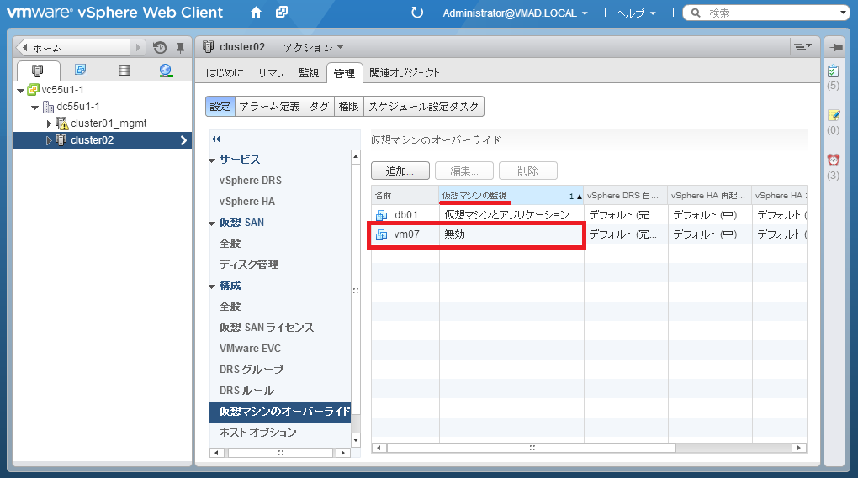Expand cluster01_mgmt tree node
This screenshot has height=478, width=858.
[x=49, y=124]
